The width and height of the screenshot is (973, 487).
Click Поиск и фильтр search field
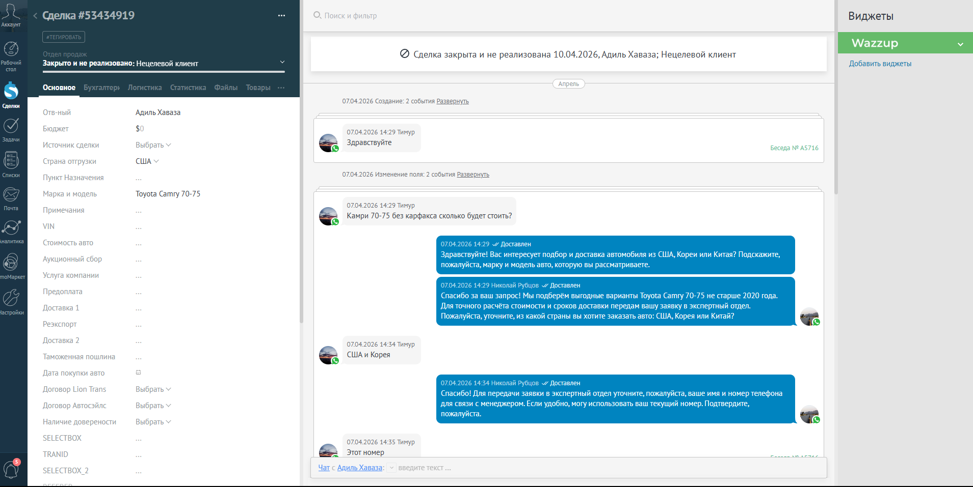pos(351,16)
